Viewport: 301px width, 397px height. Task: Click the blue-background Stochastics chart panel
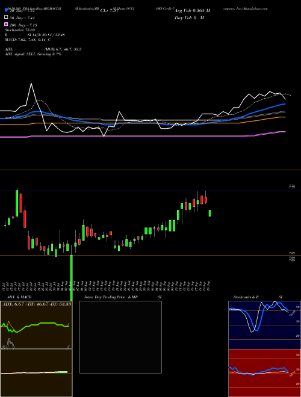(264, 325)
